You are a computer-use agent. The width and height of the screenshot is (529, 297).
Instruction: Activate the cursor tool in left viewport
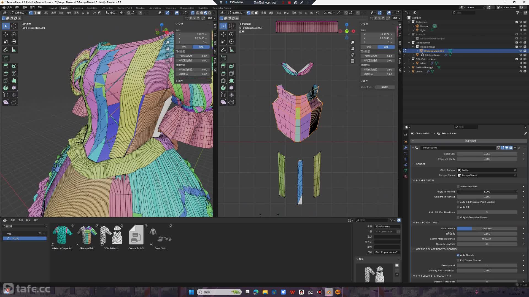14,26
